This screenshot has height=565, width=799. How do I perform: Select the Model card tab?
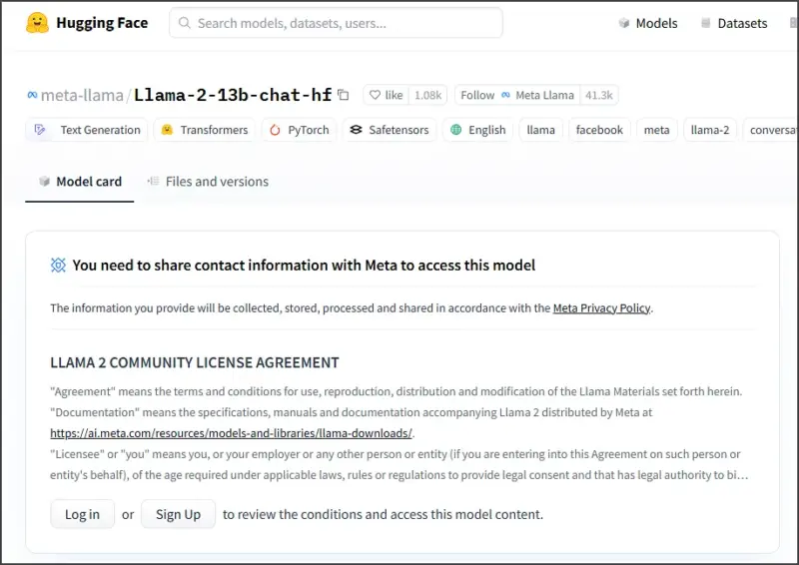click(80, 182)
